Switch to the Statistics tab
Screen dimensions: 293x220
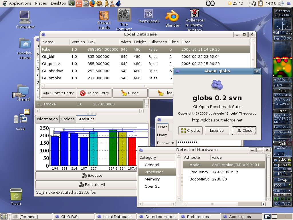[x=86, y=119]
